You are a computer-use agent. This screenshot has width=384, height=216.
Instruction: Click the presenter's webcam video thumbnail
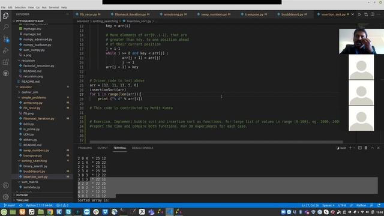[361, 41]
